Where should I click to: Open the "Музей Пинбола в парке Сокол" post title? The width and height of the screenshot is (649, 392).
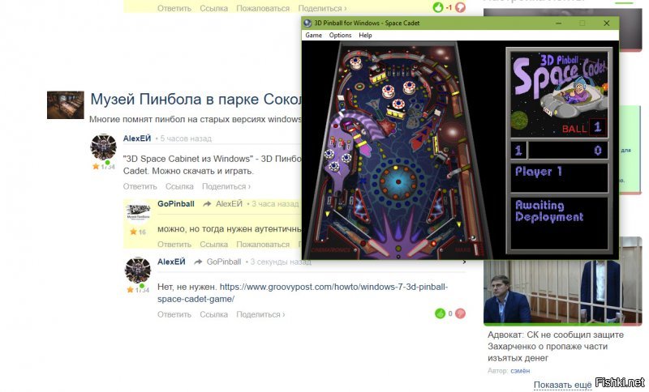pyautogui.click(x=196, y=99)
